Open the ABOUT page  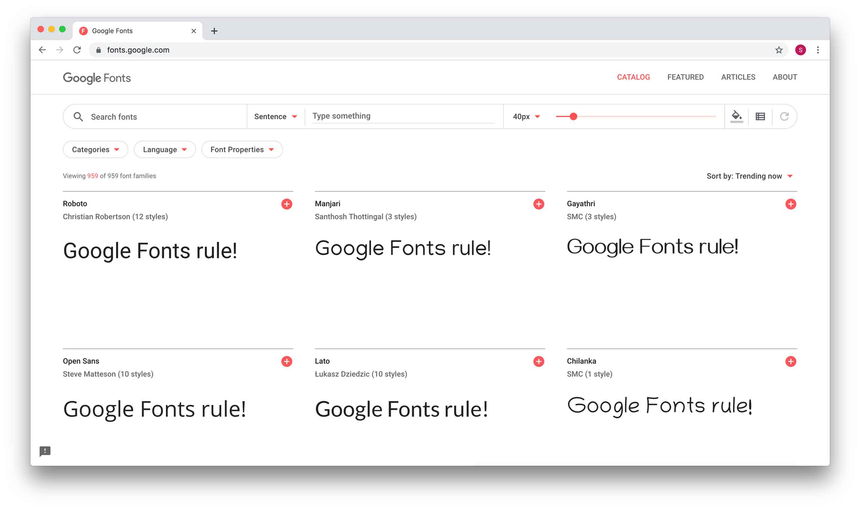[x=785, y=77]
